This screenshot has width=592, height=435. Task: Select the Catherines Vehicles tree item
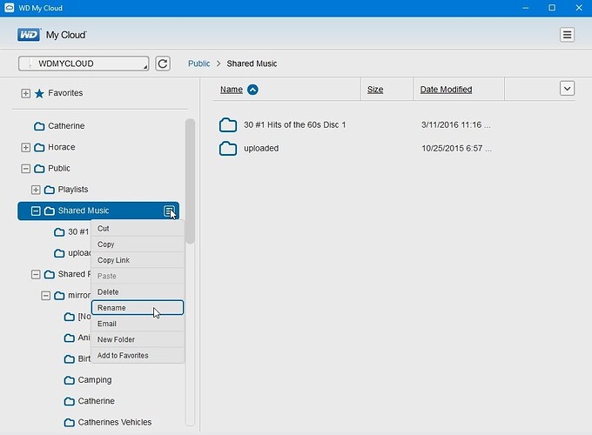pos(114,422)
